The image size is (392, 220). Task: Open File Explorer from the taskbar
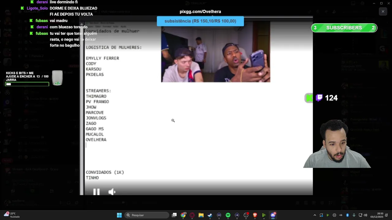point(201,215)
